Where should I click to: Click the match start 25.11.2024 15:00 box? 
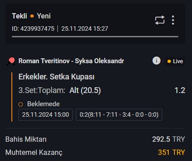pyautogui.click(x=46, y=114)
